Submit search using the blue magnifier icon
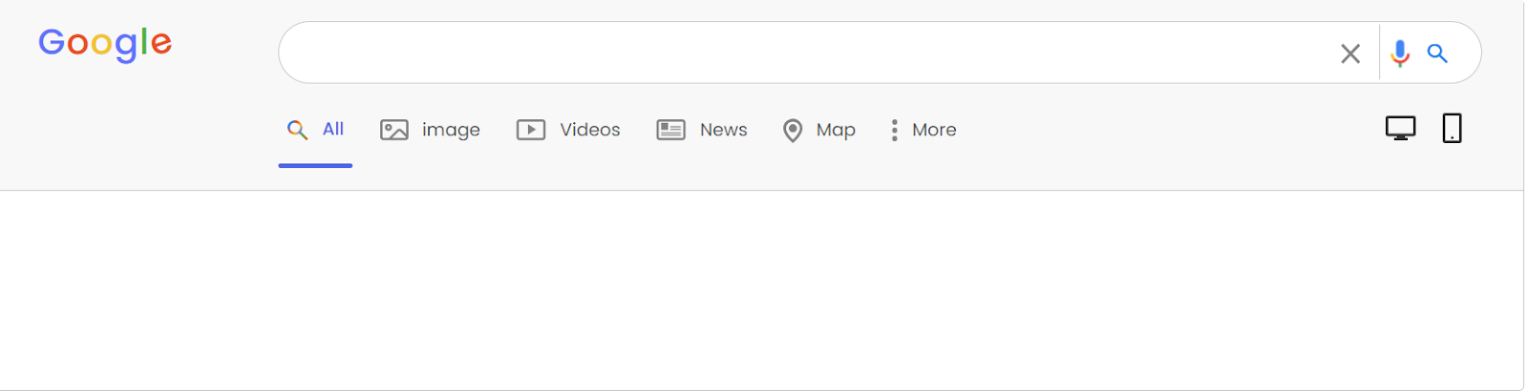The height and width of the screenshot is (391, 1528). coord(1437,53)
